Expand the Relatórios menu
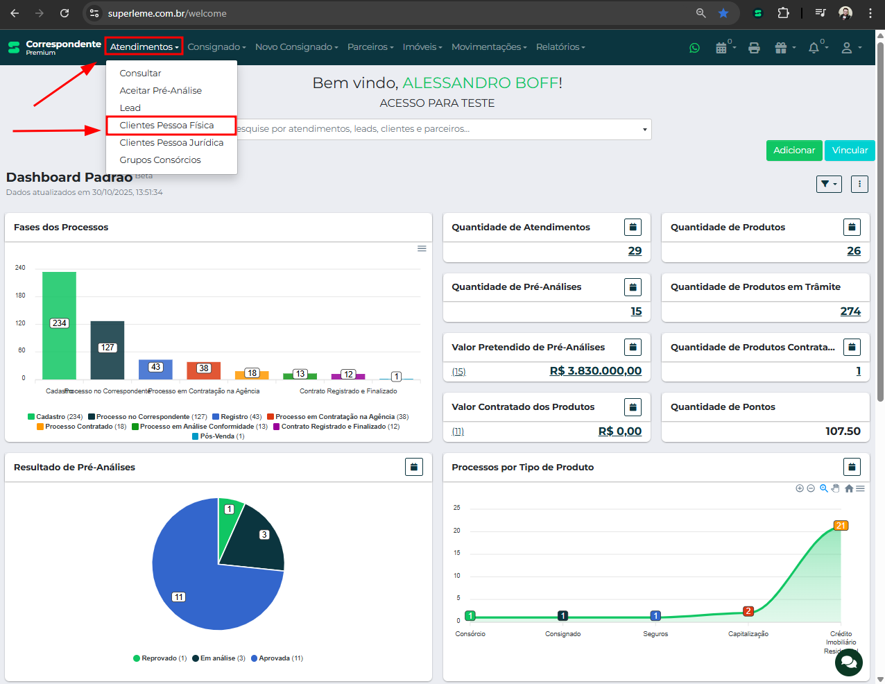The width and height of the screenshot is (885, 684). pos(560,47)
